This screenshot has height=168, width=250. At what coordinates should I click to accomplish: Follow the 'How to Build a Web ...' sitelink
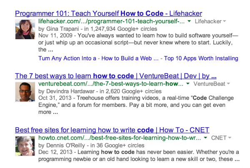tap(130, 58)
